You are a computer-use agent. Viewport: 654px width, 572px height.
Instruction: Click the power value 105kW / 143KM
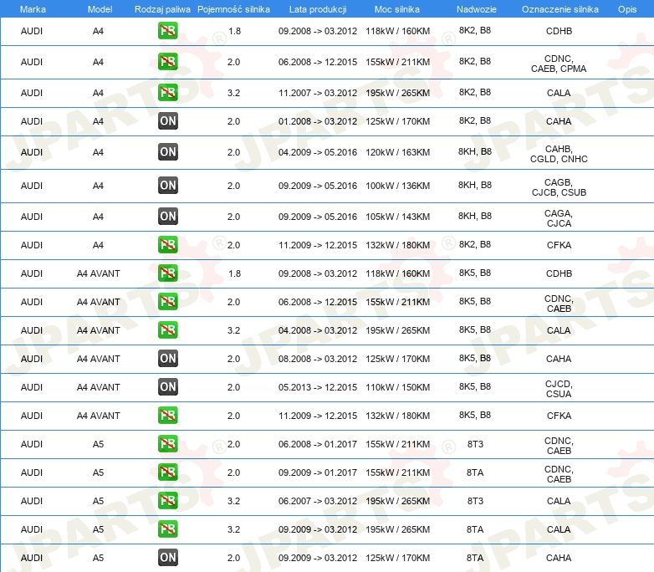point(397,217)
